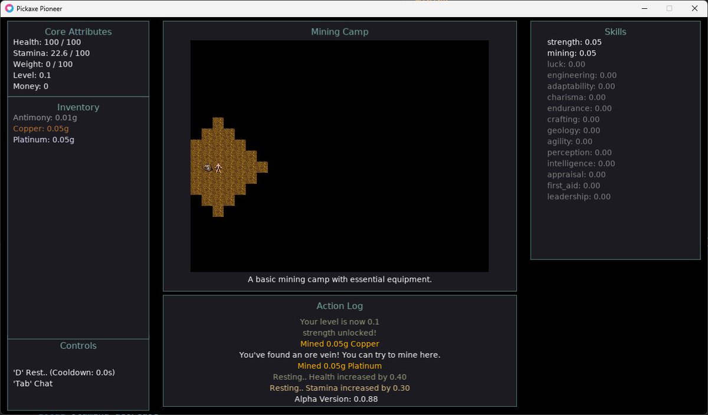The image size is (708, 415).
Task: Click the first_aid: 0.00 skill
Action: 573,186
